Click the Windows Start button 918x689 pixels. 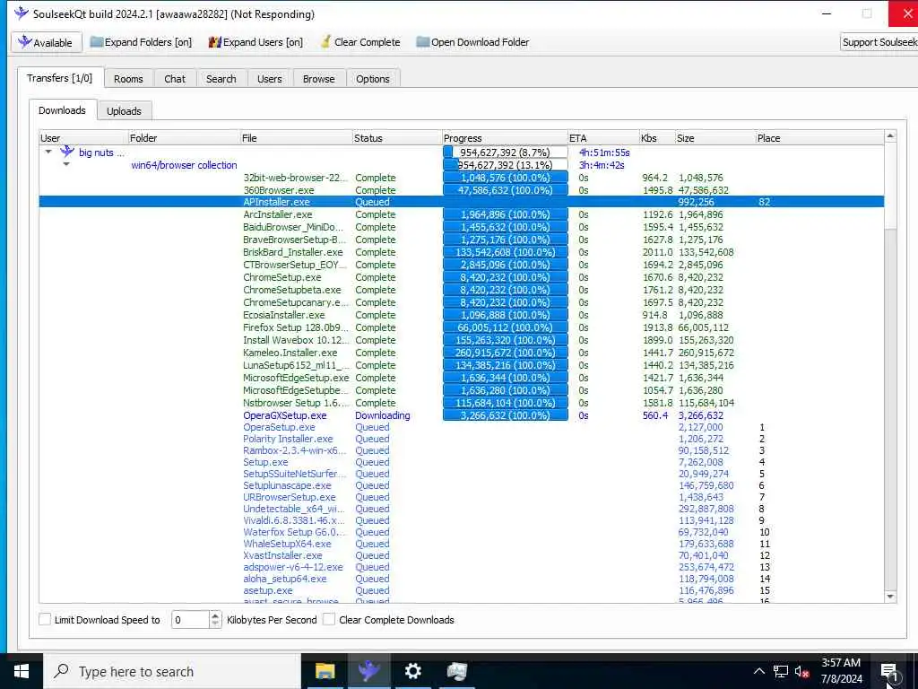[22, 671]
